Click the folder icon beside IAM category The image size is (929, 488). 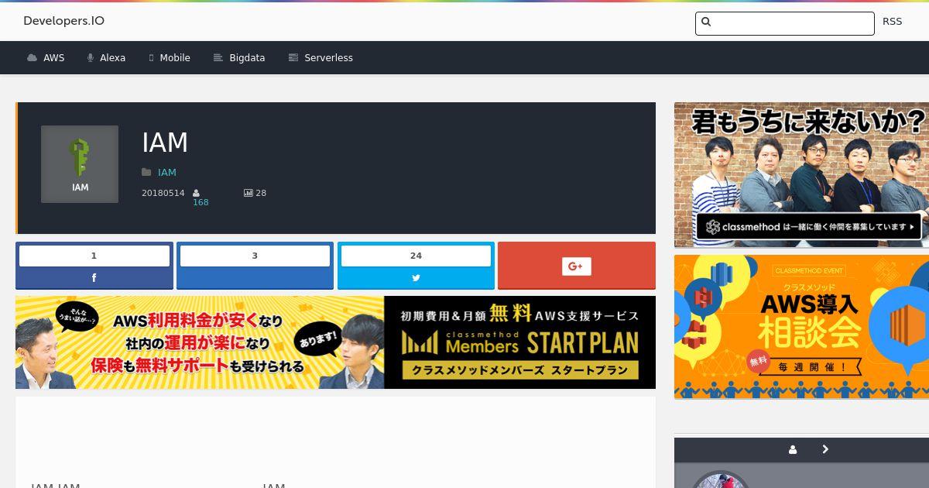[x=146, y=173]
